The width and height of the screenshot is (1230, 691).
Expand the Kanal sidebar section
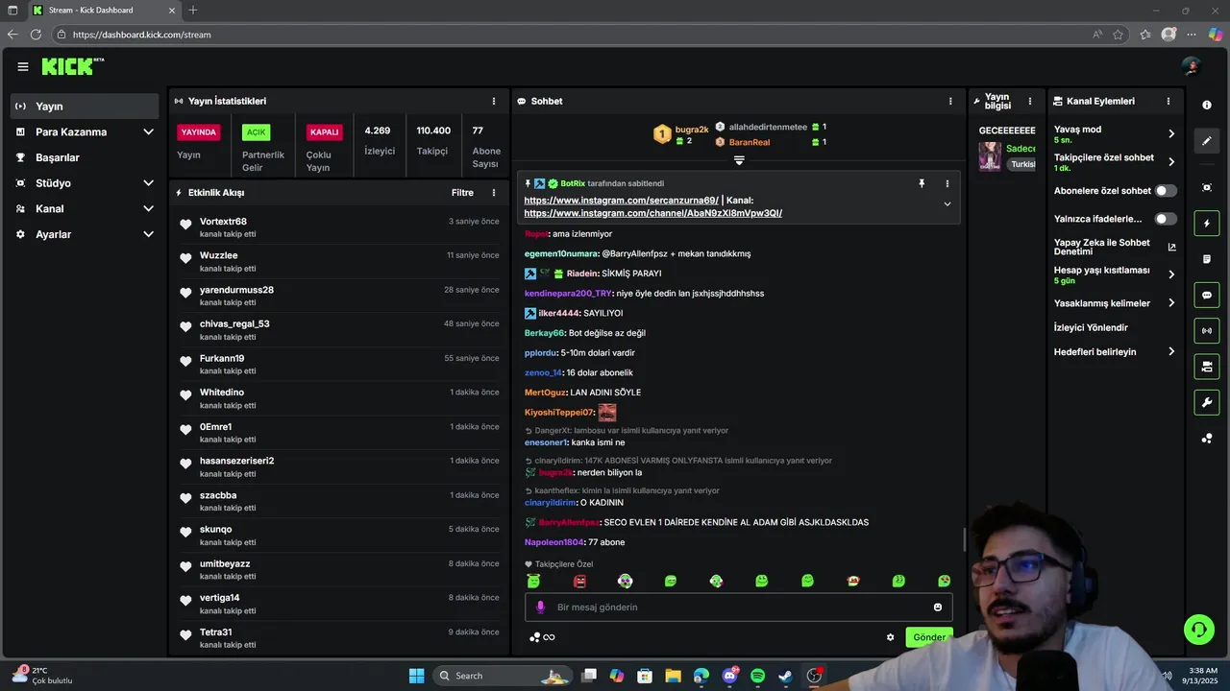click(x=148, y=208)
